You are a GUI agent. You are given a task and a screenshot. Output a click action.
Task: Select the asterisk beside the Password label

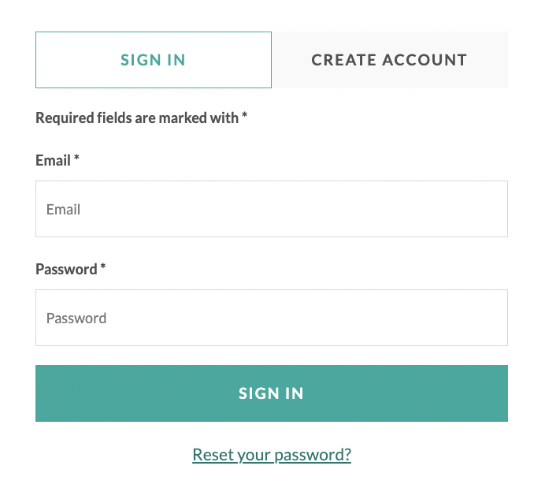point(103,268)
